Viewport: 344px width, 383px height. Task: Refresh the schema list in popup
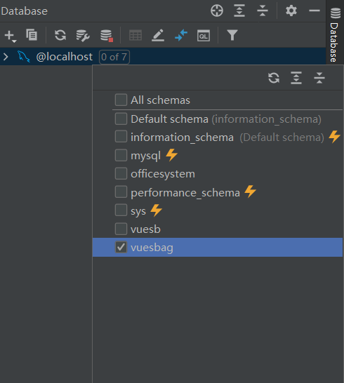click(274, 78)
